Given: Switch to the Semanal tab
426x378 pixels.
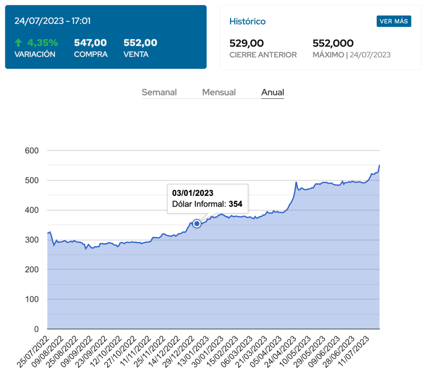Looking at the screenshot, I should [x=159, y=92].
